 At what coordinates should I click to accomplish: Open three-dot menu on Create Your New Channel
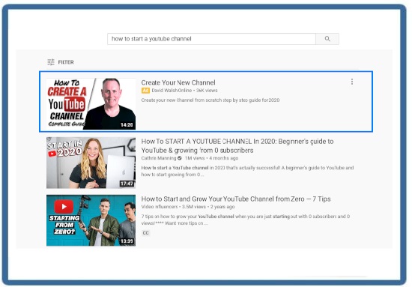pyautogui.click(x=352, y=82)
